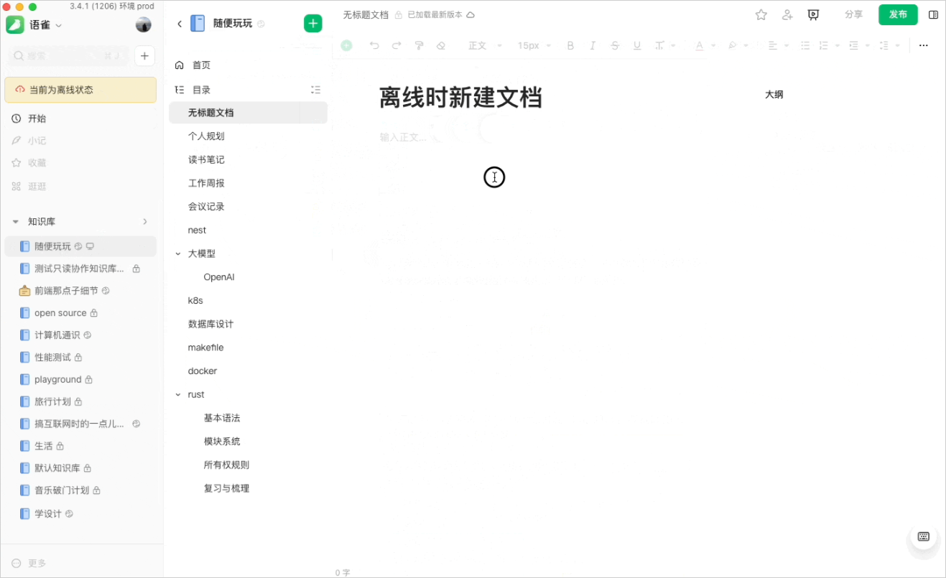Click the green new document plus button
This screenshot has height=578, width=946.
pyautogui.click(x=313, y=24)
